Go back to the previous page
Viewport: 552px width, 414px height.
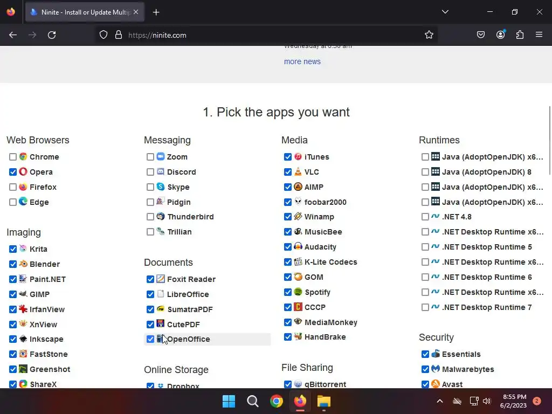[13, 35]
